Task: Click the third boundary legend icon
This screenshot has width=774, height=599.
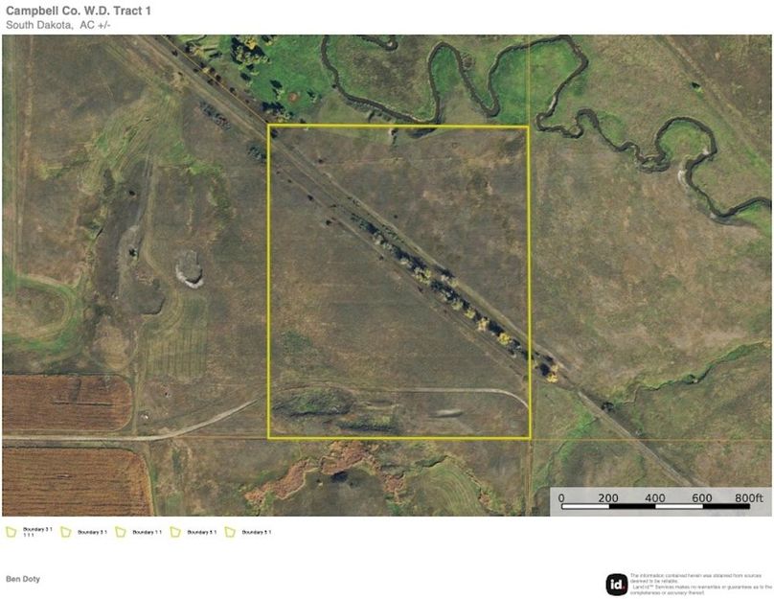Action: (x=121, y=532)
